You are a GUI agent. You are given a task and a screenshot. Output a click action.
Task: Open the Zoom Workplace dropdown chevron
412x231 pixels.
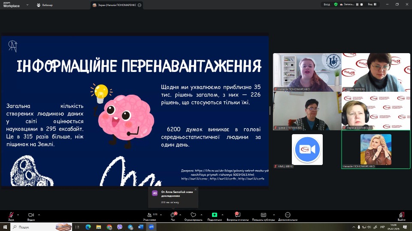(x=27, y=5)
